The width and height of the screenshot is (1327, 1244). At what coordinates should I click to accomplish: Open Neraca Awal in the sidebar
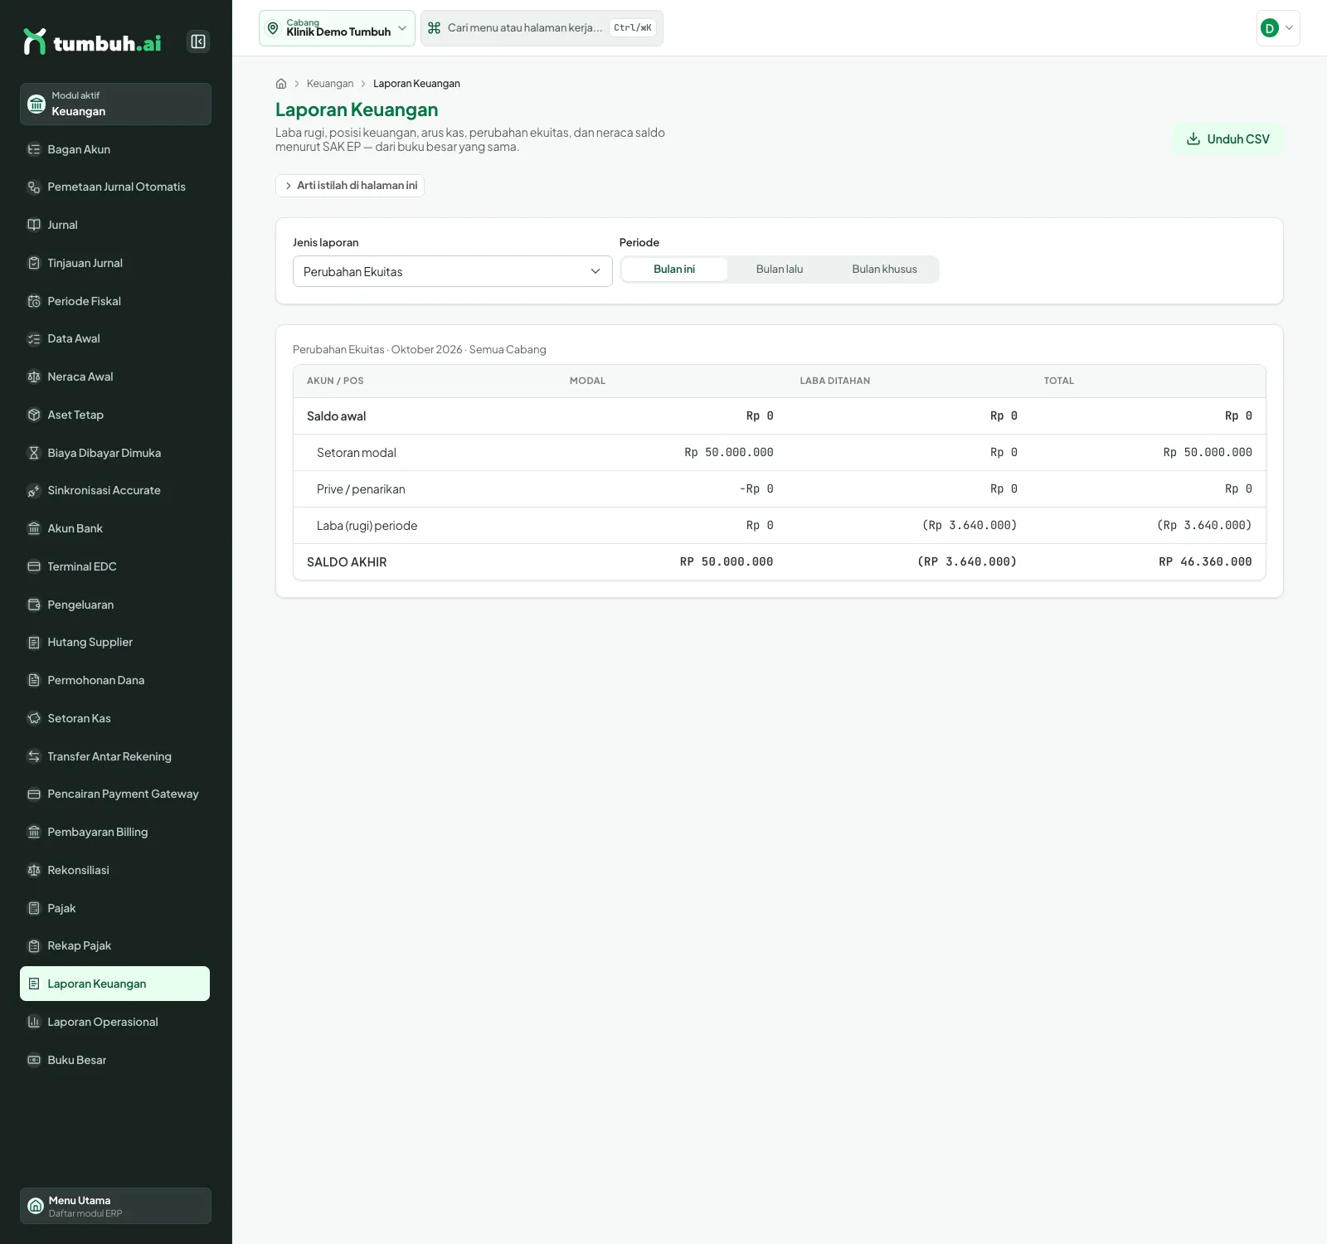[115, 377]
